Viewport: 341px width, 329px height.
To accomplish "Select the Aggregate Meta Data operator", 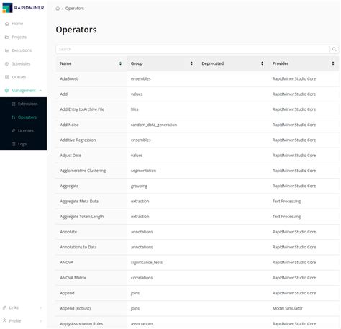I will pyautogui.click(x=79, y=202).
